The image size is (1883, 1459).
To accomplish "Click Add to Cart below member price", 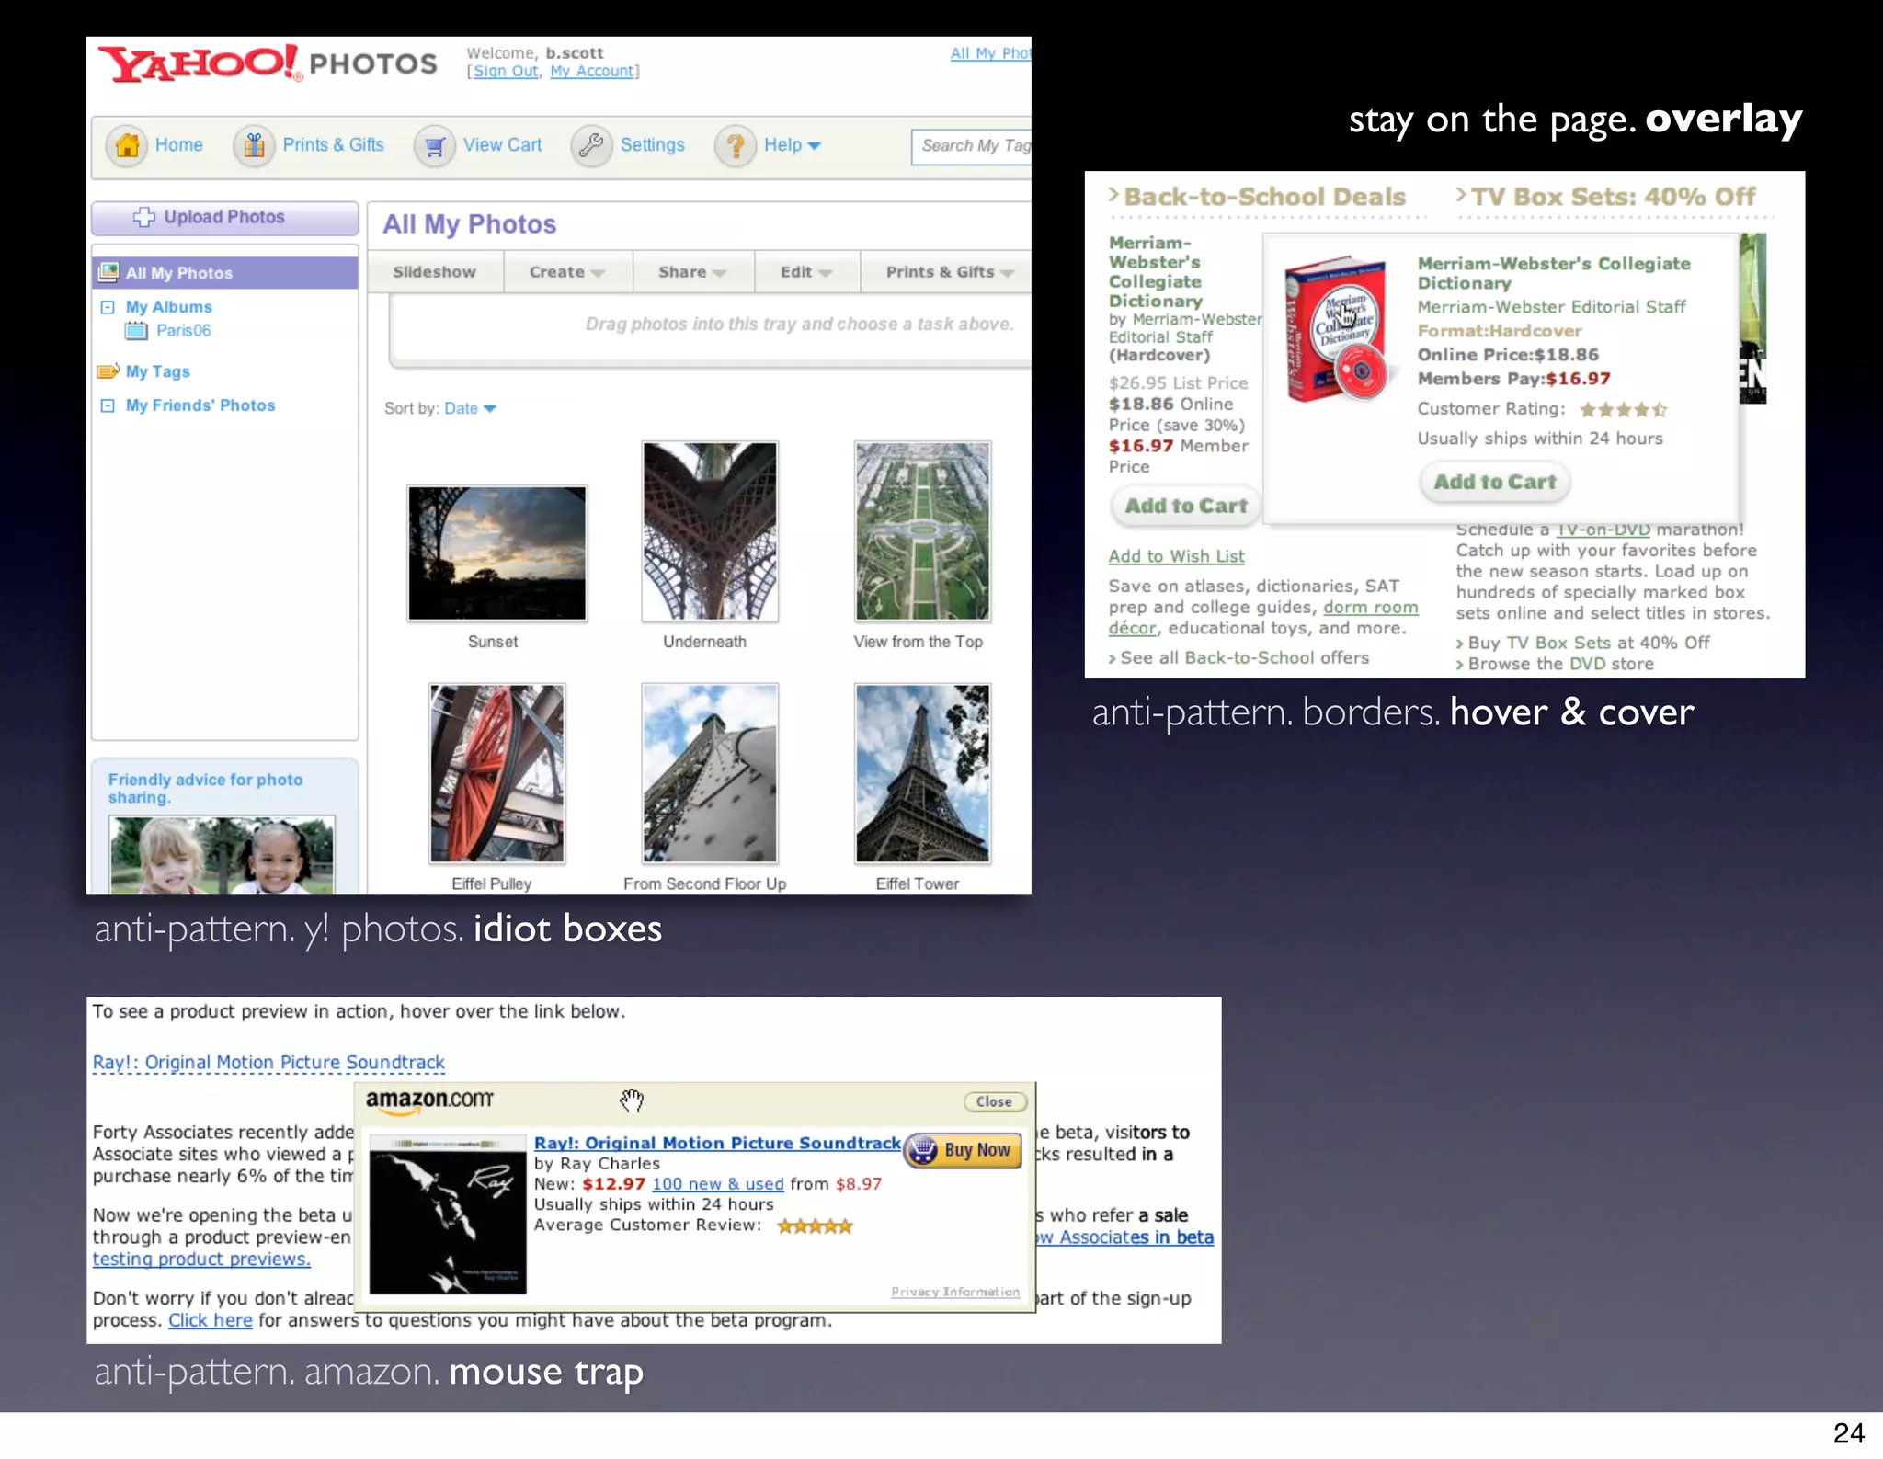I will pos(1186,506).
